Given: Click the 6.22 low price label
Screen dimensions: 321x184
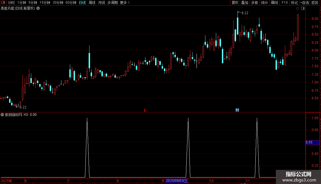Looking at the screenshot, I should coord(23,107).
